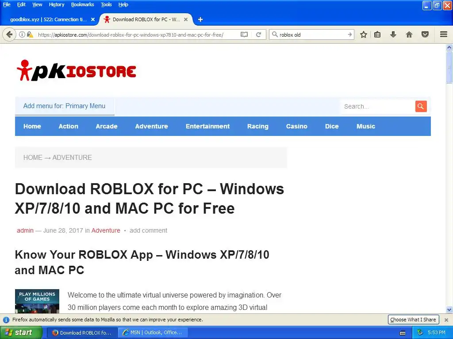Click the ADVENTURE breadcrumb link

coord(72,158)
